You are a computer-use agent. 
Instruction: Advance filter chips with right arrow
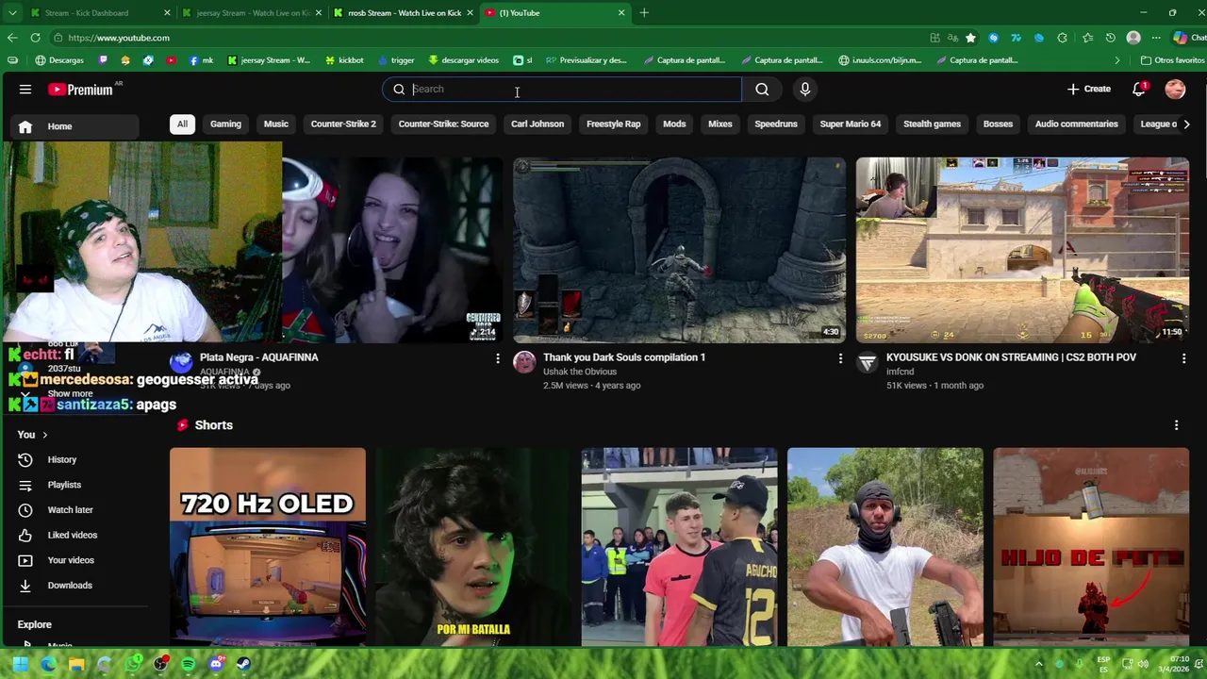pyautogui.click(x=1186, y=124)
